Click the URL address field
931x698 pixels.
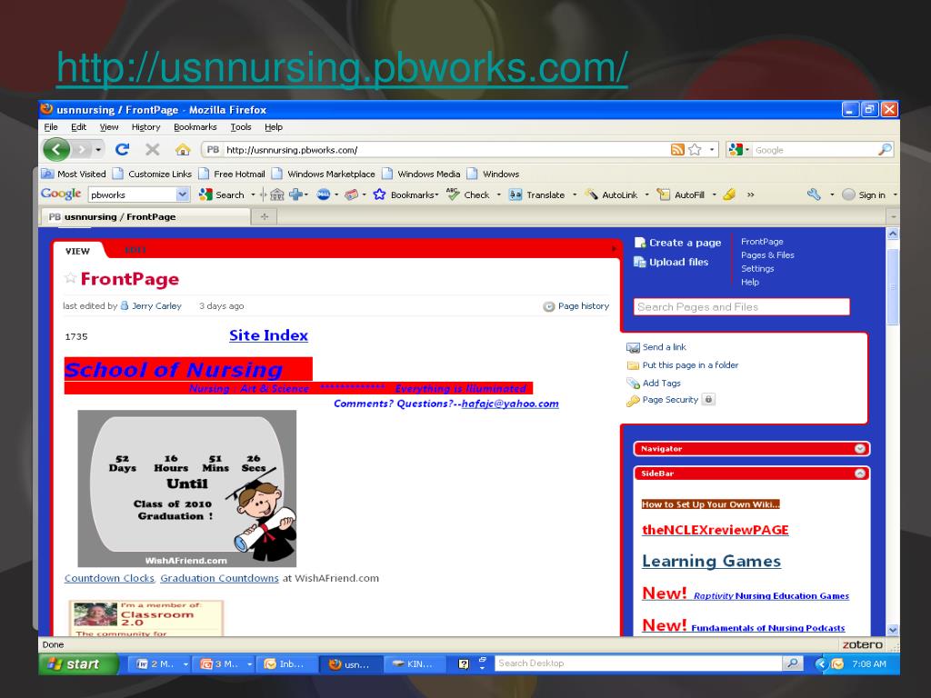click(x=445, y=150)
